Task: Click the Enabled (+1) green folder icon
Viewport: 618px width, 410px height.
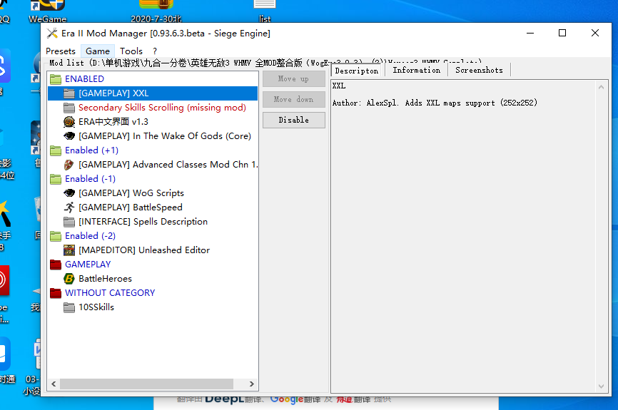Action: pos(56,150)
